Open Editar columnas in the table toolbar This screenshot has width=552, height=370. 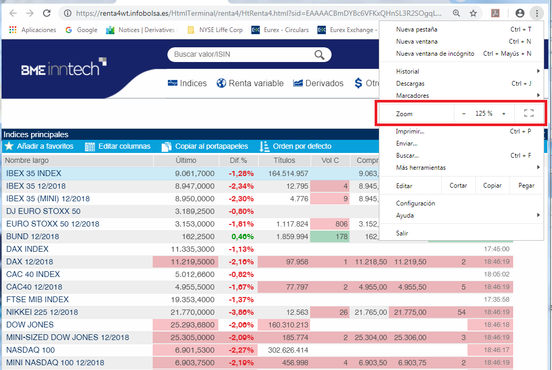tap(118, 147)
